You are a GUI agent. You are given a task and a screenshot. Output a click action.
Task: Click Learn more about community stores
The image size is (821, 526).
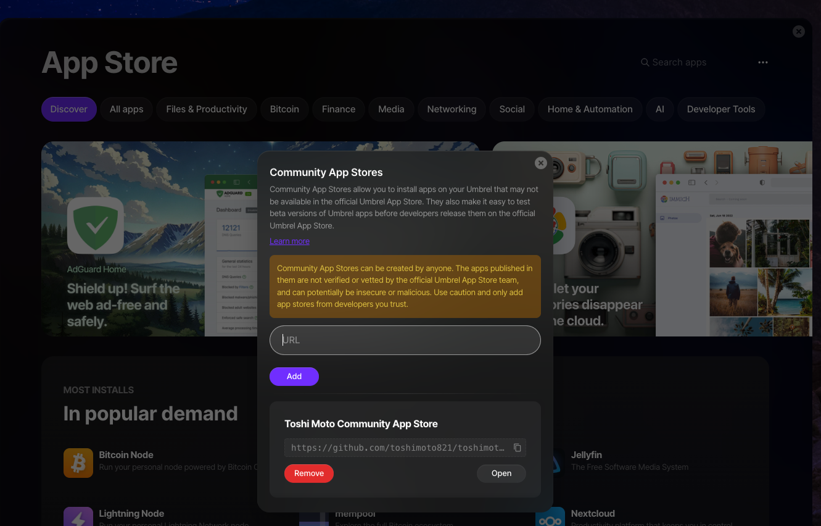click(x=289, y=241)
